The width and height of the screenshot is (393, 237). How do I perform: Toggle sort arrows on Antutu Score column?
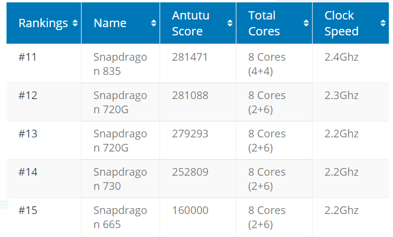(x=230, y=23)
